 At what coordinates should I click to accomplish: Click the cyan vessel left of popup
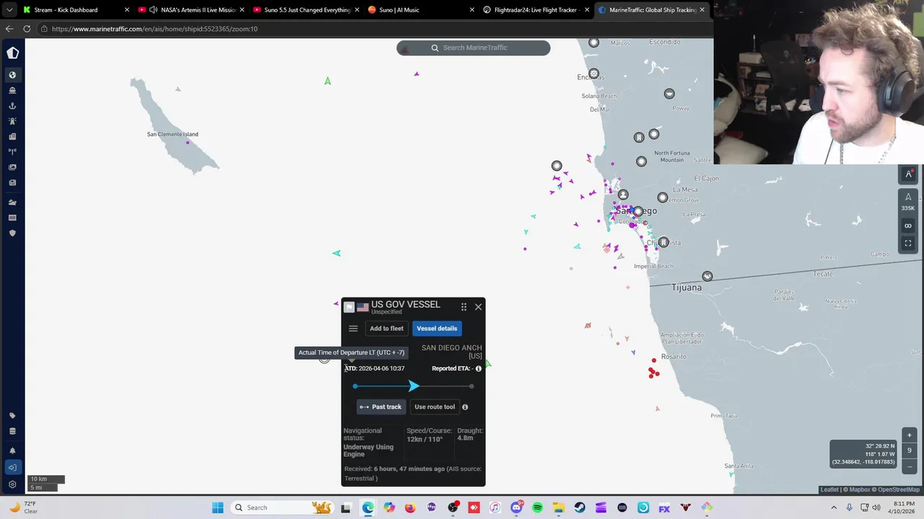[336, 253]
